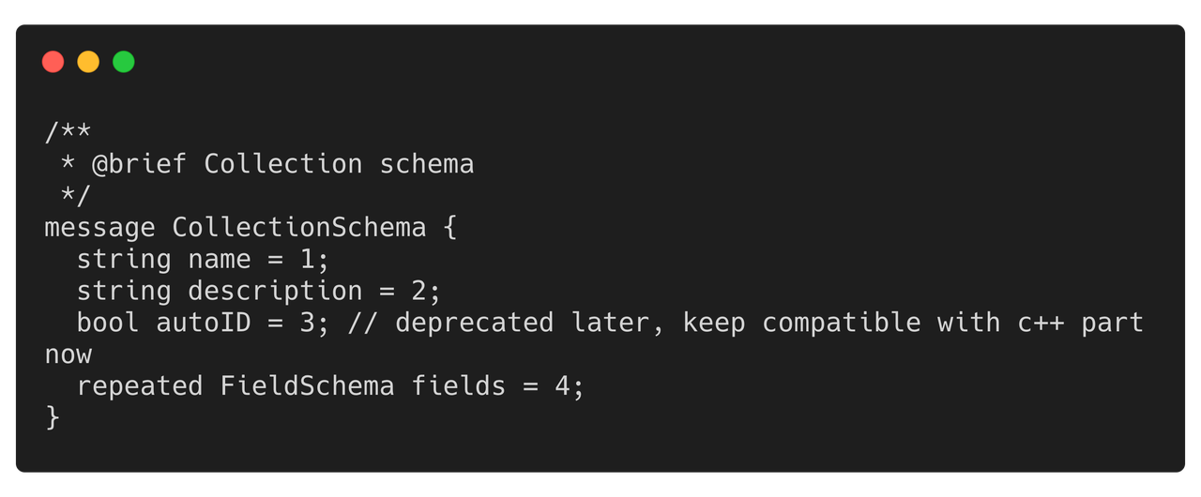Click the word "compatible" in the inline comment

click(841, 324)
